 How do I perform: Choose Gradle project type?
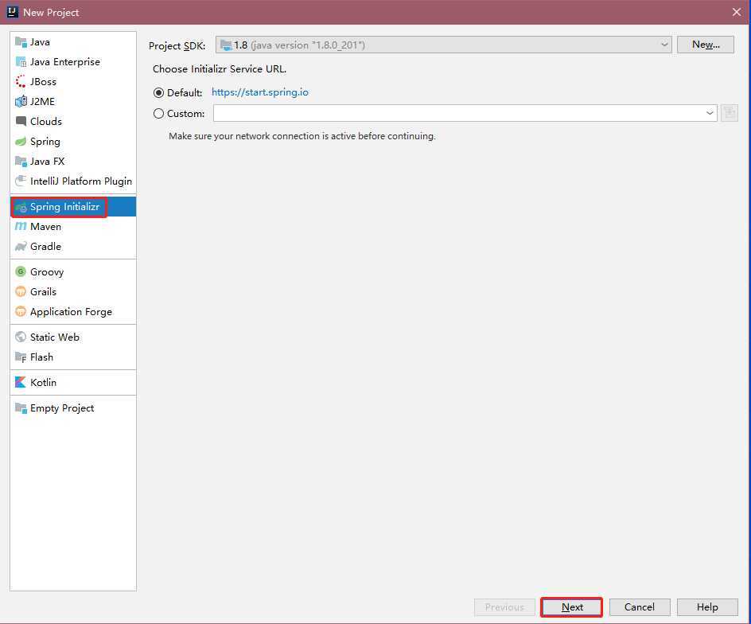click(73, 247)
